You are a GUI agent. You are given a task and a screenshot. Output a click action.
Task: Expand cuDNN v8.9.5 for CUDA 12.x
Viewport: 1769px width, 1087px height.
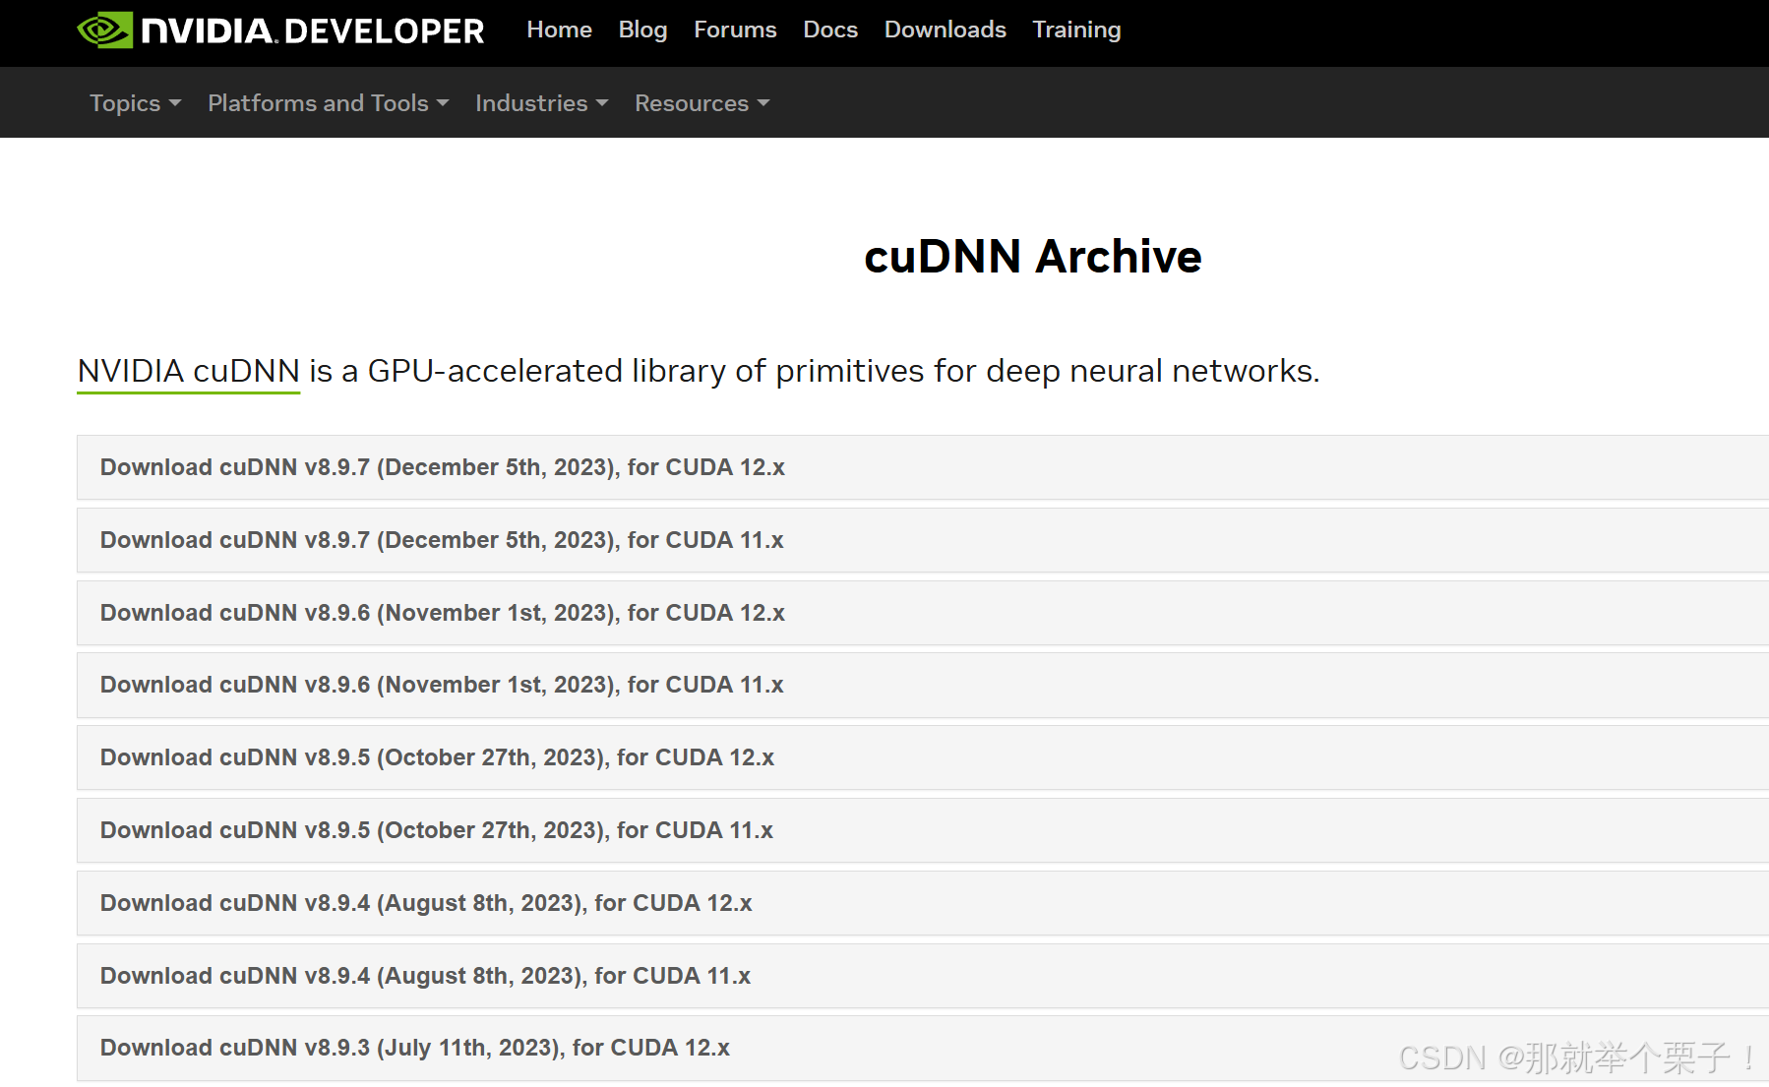pos(923,757)
